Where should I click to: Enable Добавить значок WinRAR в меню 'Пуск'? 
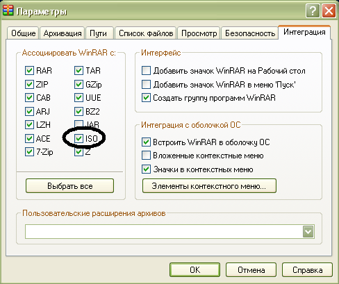[146, 85]
